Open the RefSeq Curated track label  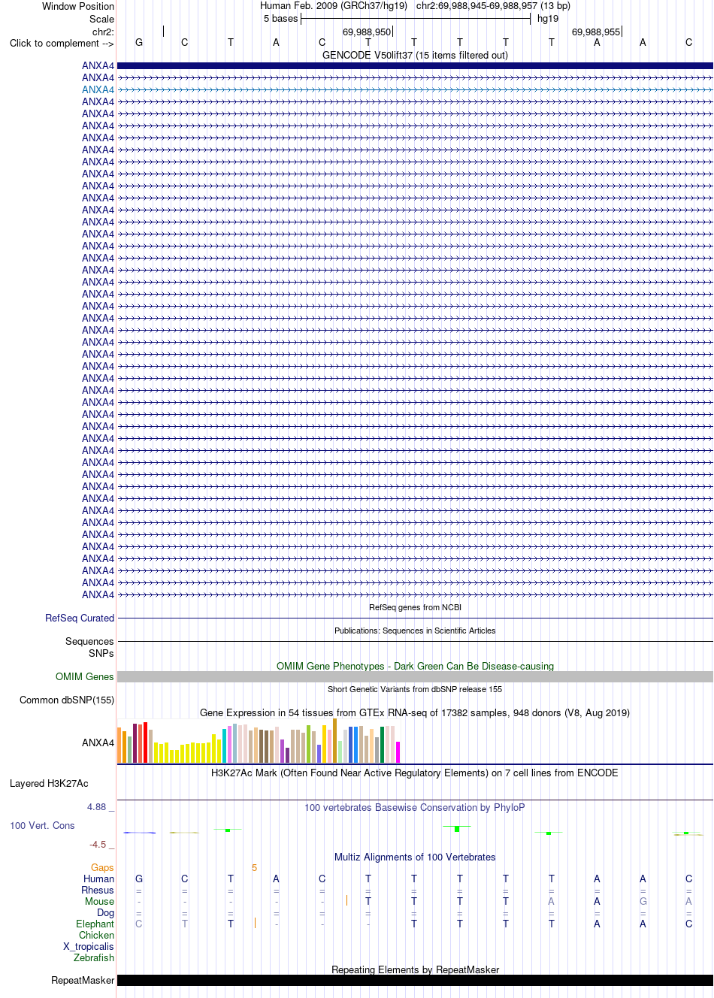(x=80, y=618)
